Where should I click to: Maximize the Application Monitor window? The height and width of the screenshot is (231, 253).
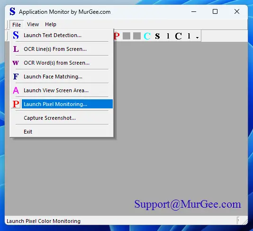[215, 12]
